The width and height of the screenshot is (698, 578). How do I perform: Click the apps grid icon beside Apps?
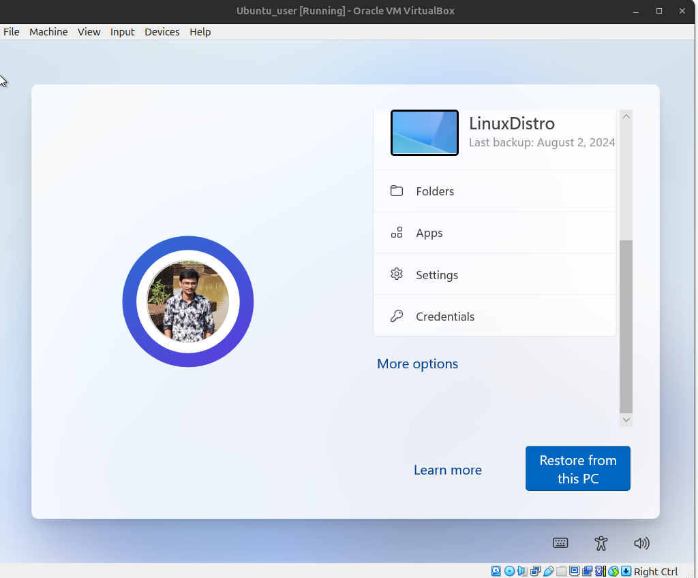[397, 233]
